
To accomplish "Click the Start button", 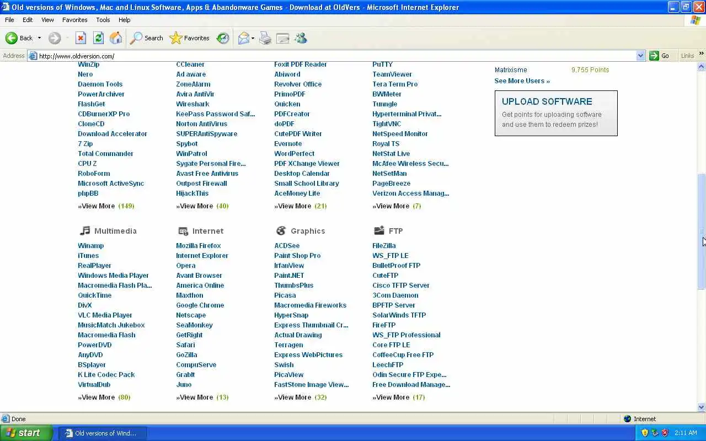I will point(26,433).
